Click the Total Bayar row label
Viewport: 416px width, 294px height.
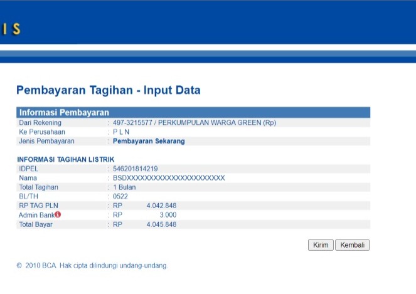[x=36, y=224]
